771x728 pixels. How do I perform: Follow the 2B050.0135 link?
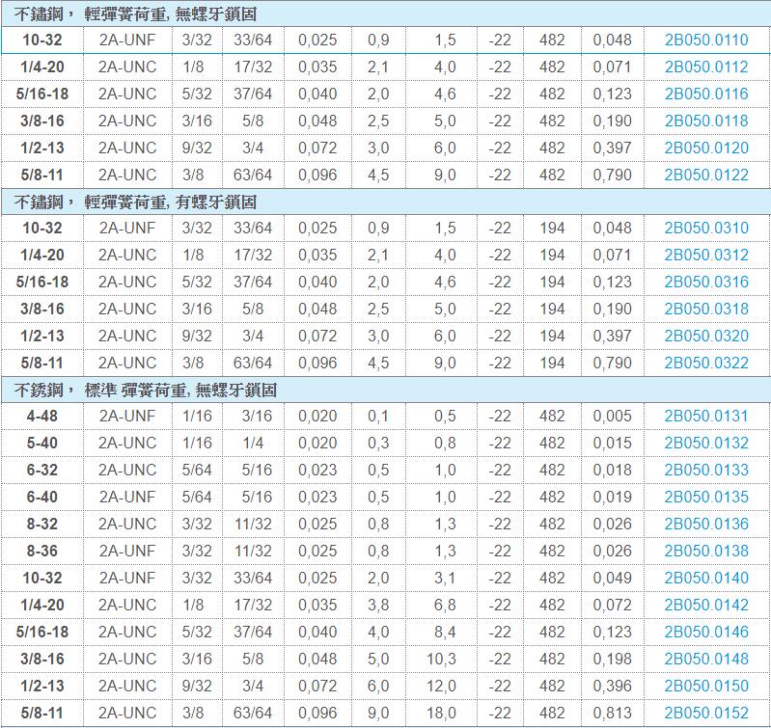[705, 498]
